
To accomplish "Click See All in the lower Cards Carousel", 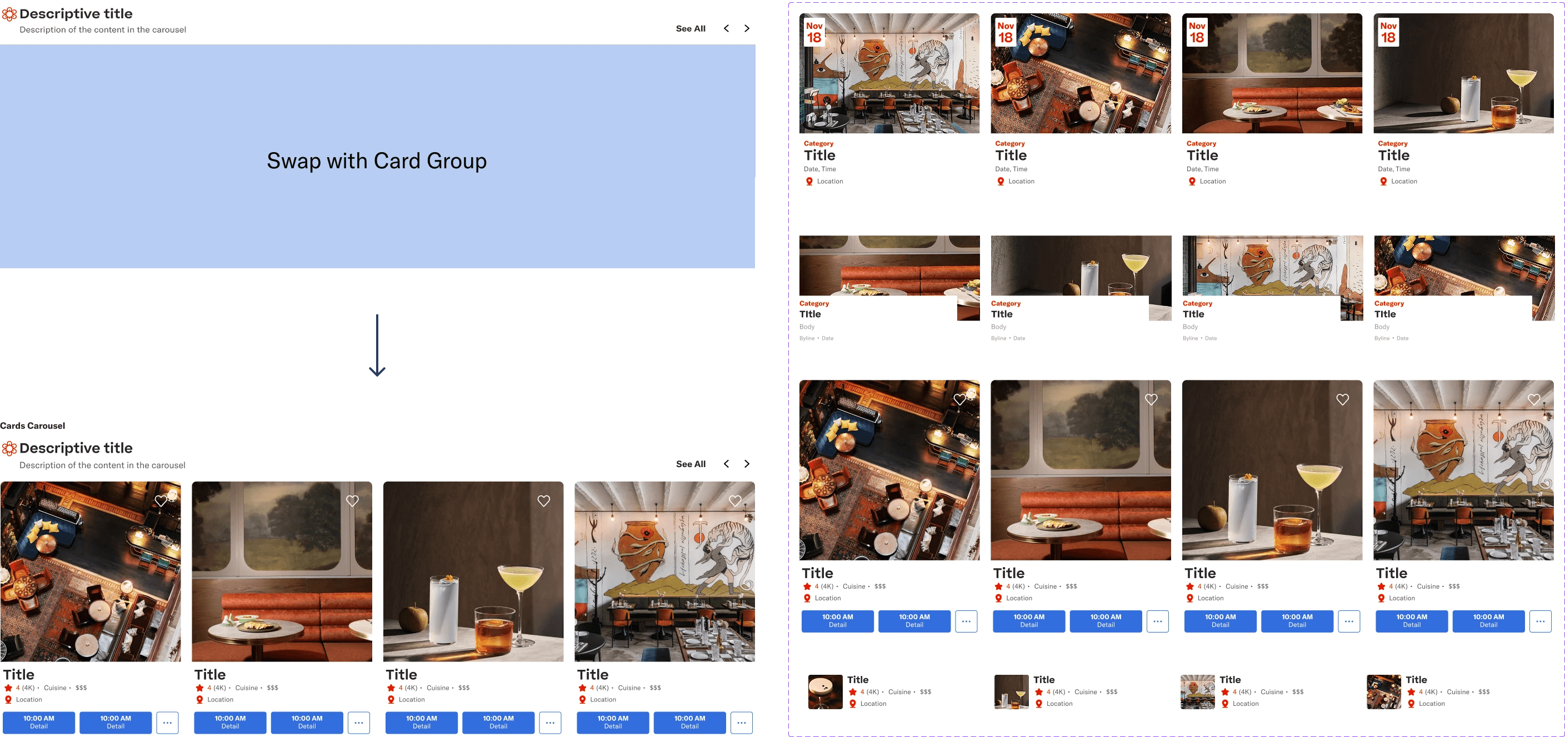I will pos(691,464).
